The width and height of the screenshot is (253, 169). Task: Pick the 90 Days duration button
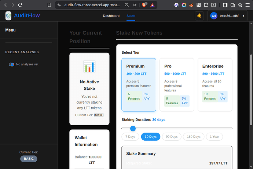coord(172,137)
